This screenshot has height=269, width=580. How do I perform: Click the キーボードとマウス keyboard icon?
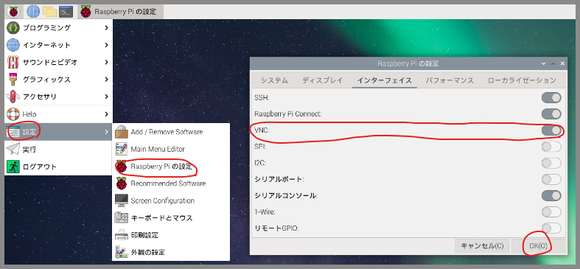coord(122,218)
